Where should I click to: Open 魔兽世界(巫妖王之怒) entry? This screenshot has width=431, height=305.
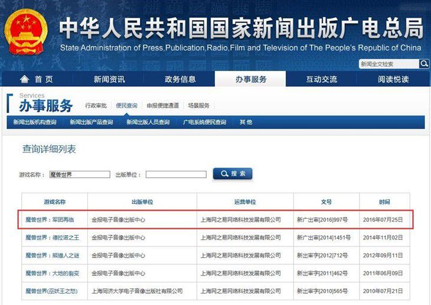click(52, 291)
